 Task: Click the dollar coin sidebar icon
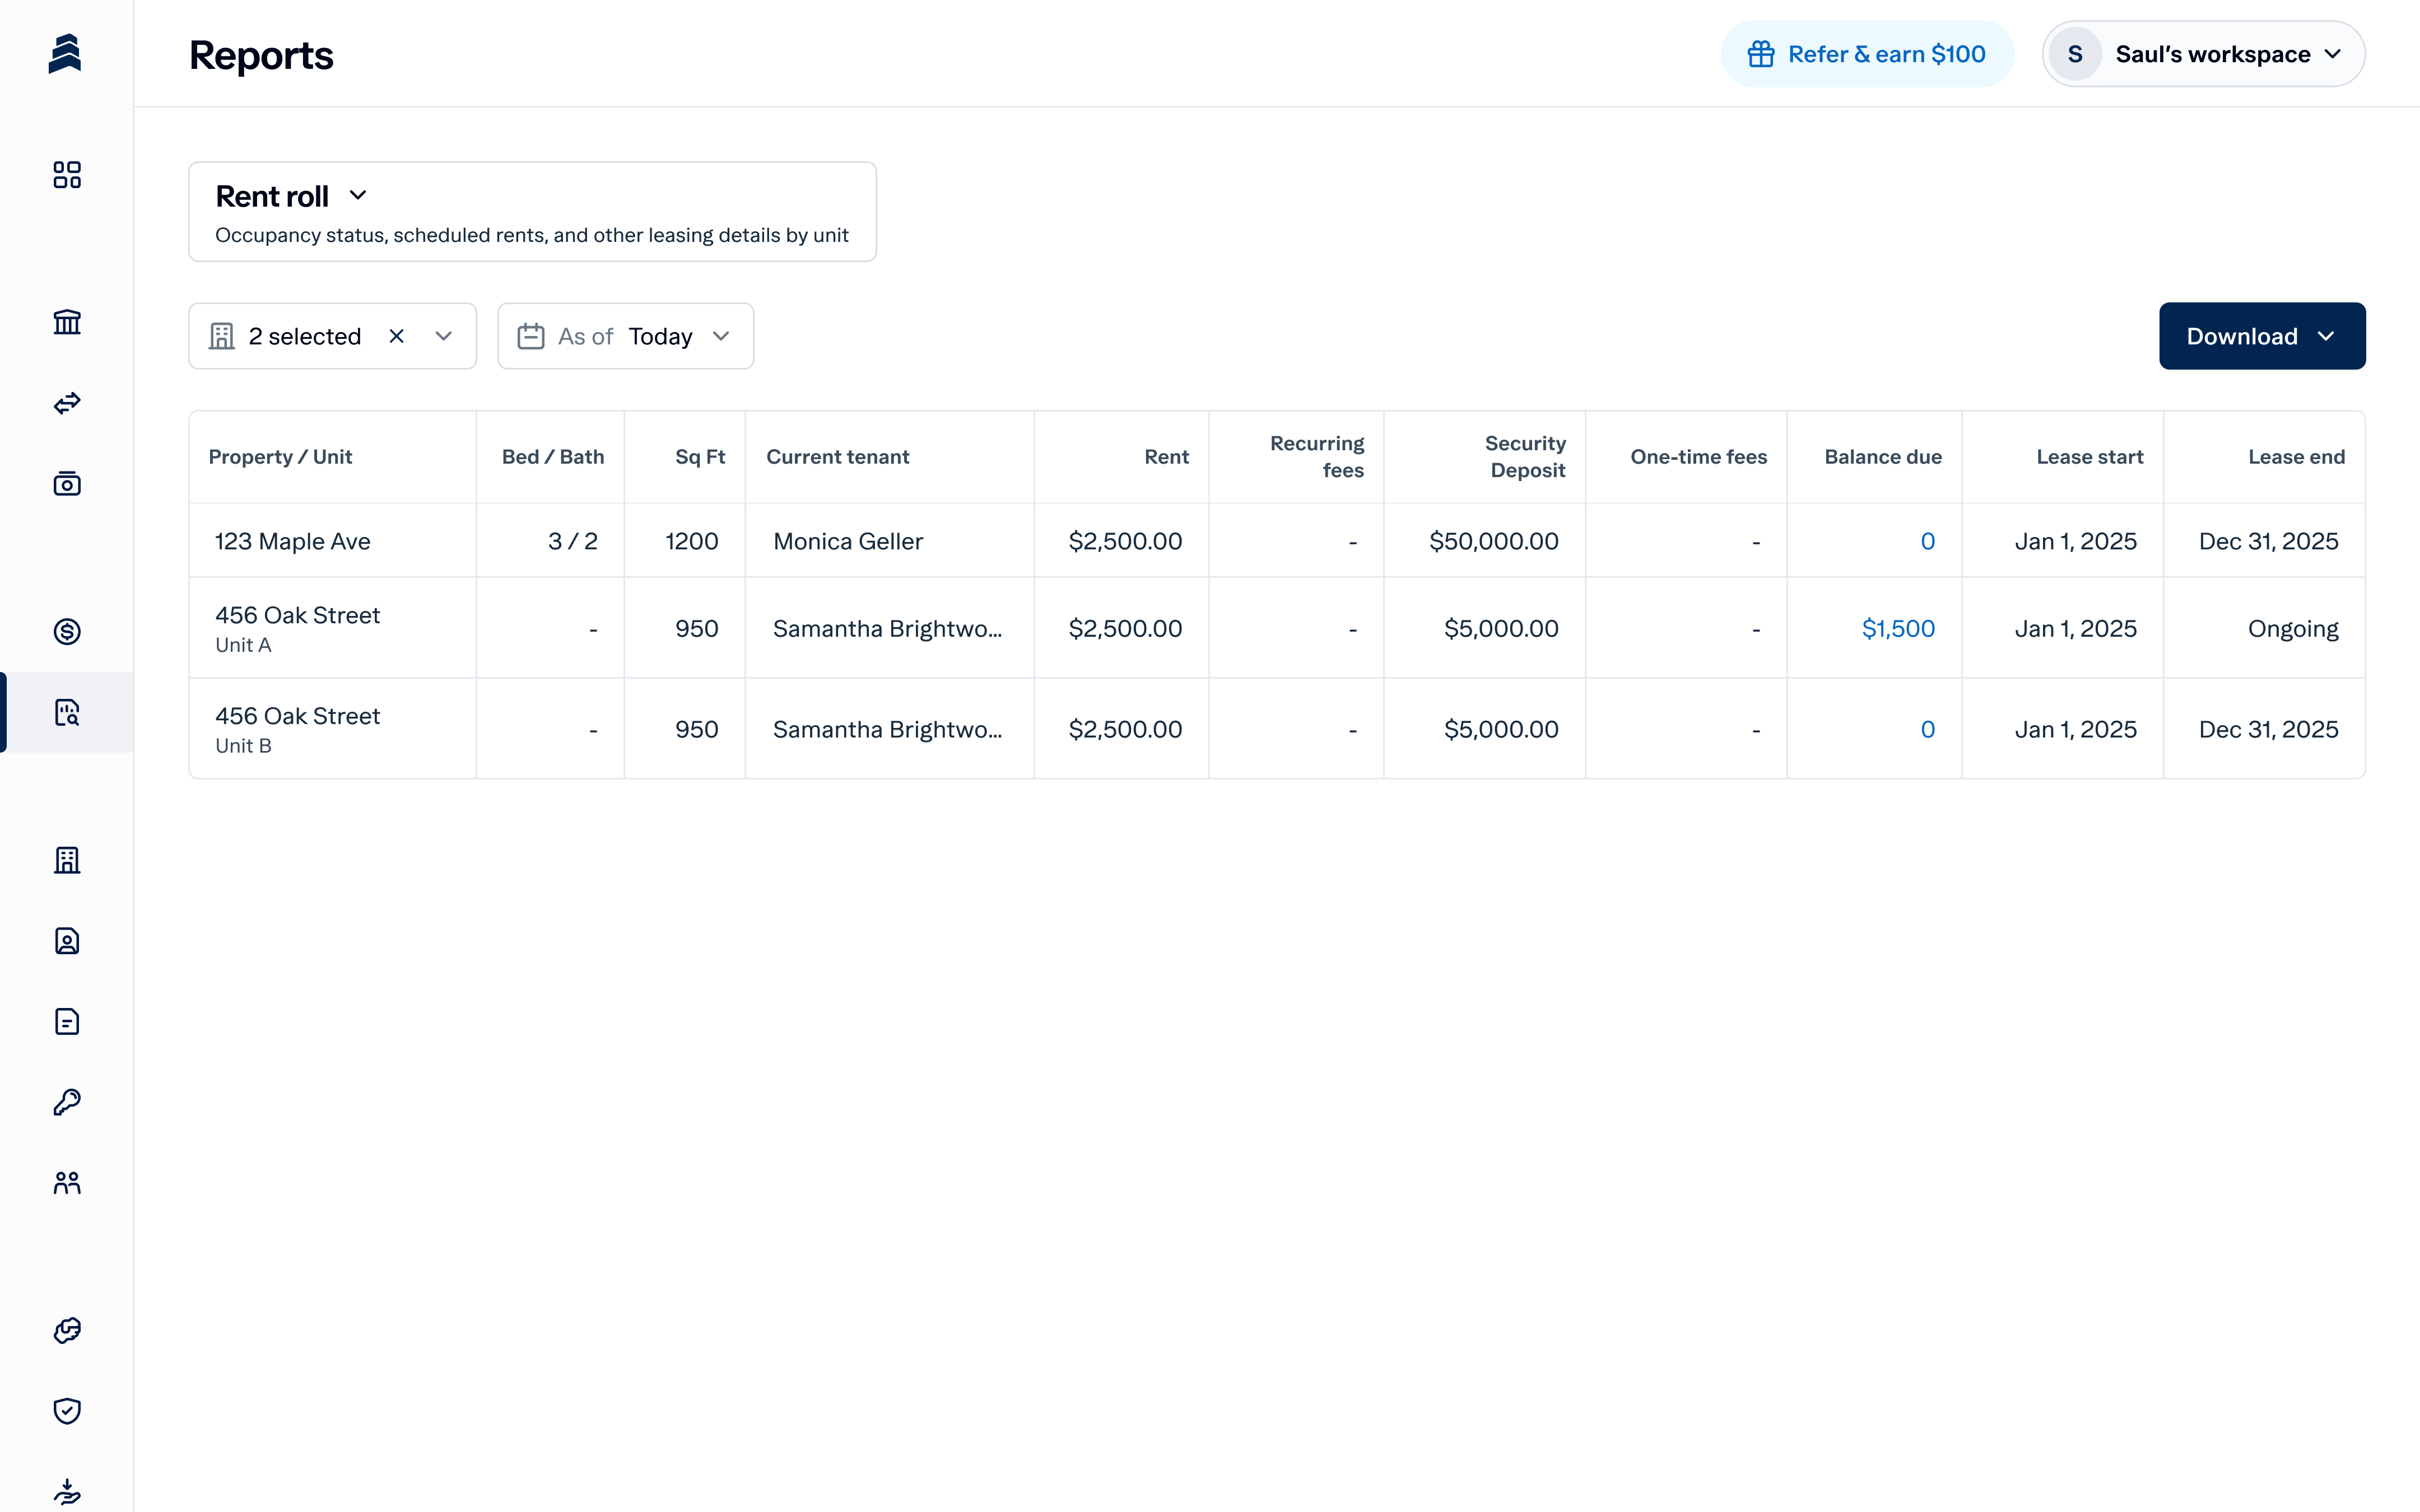67,631
